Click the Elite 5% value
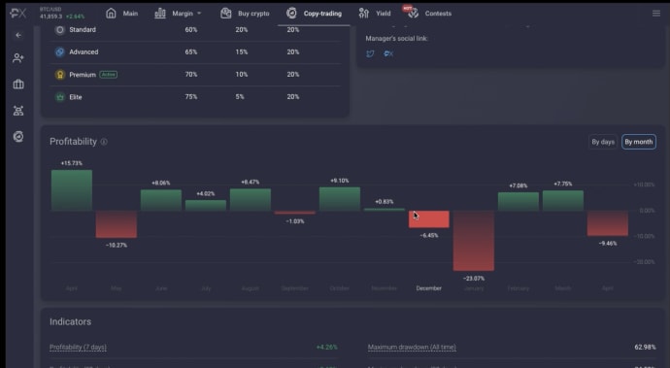Screen dimensions: 670x368 [240, 97]
